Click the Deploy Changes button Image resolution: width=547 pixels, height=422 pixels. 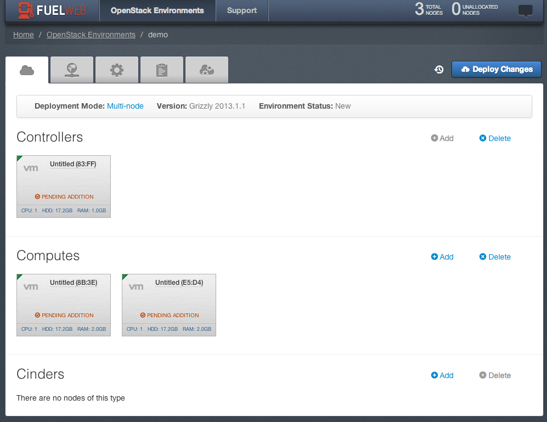pyautogui.click(x=496, y=69)
